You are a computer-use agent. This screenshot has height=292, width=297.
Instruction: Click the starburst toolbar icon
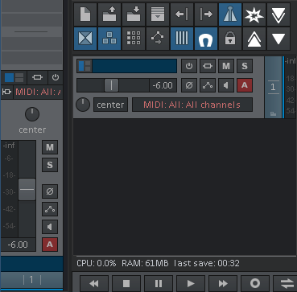[x=254, y=14]
